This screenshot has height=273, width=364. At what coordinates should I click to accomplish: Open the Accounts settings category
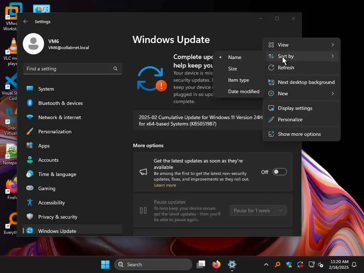(x=73, y=160)
